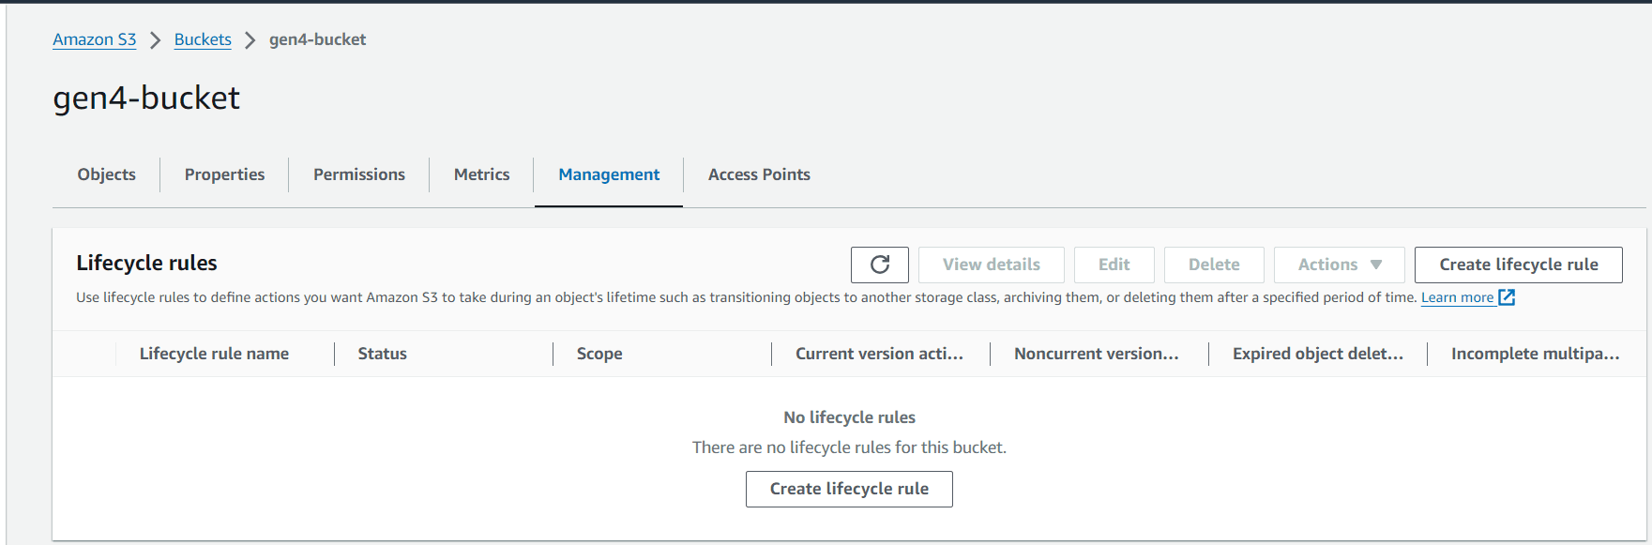Switch to the Objects tab
This screenshot has height=545, width=1652.
tap(106, 174)
